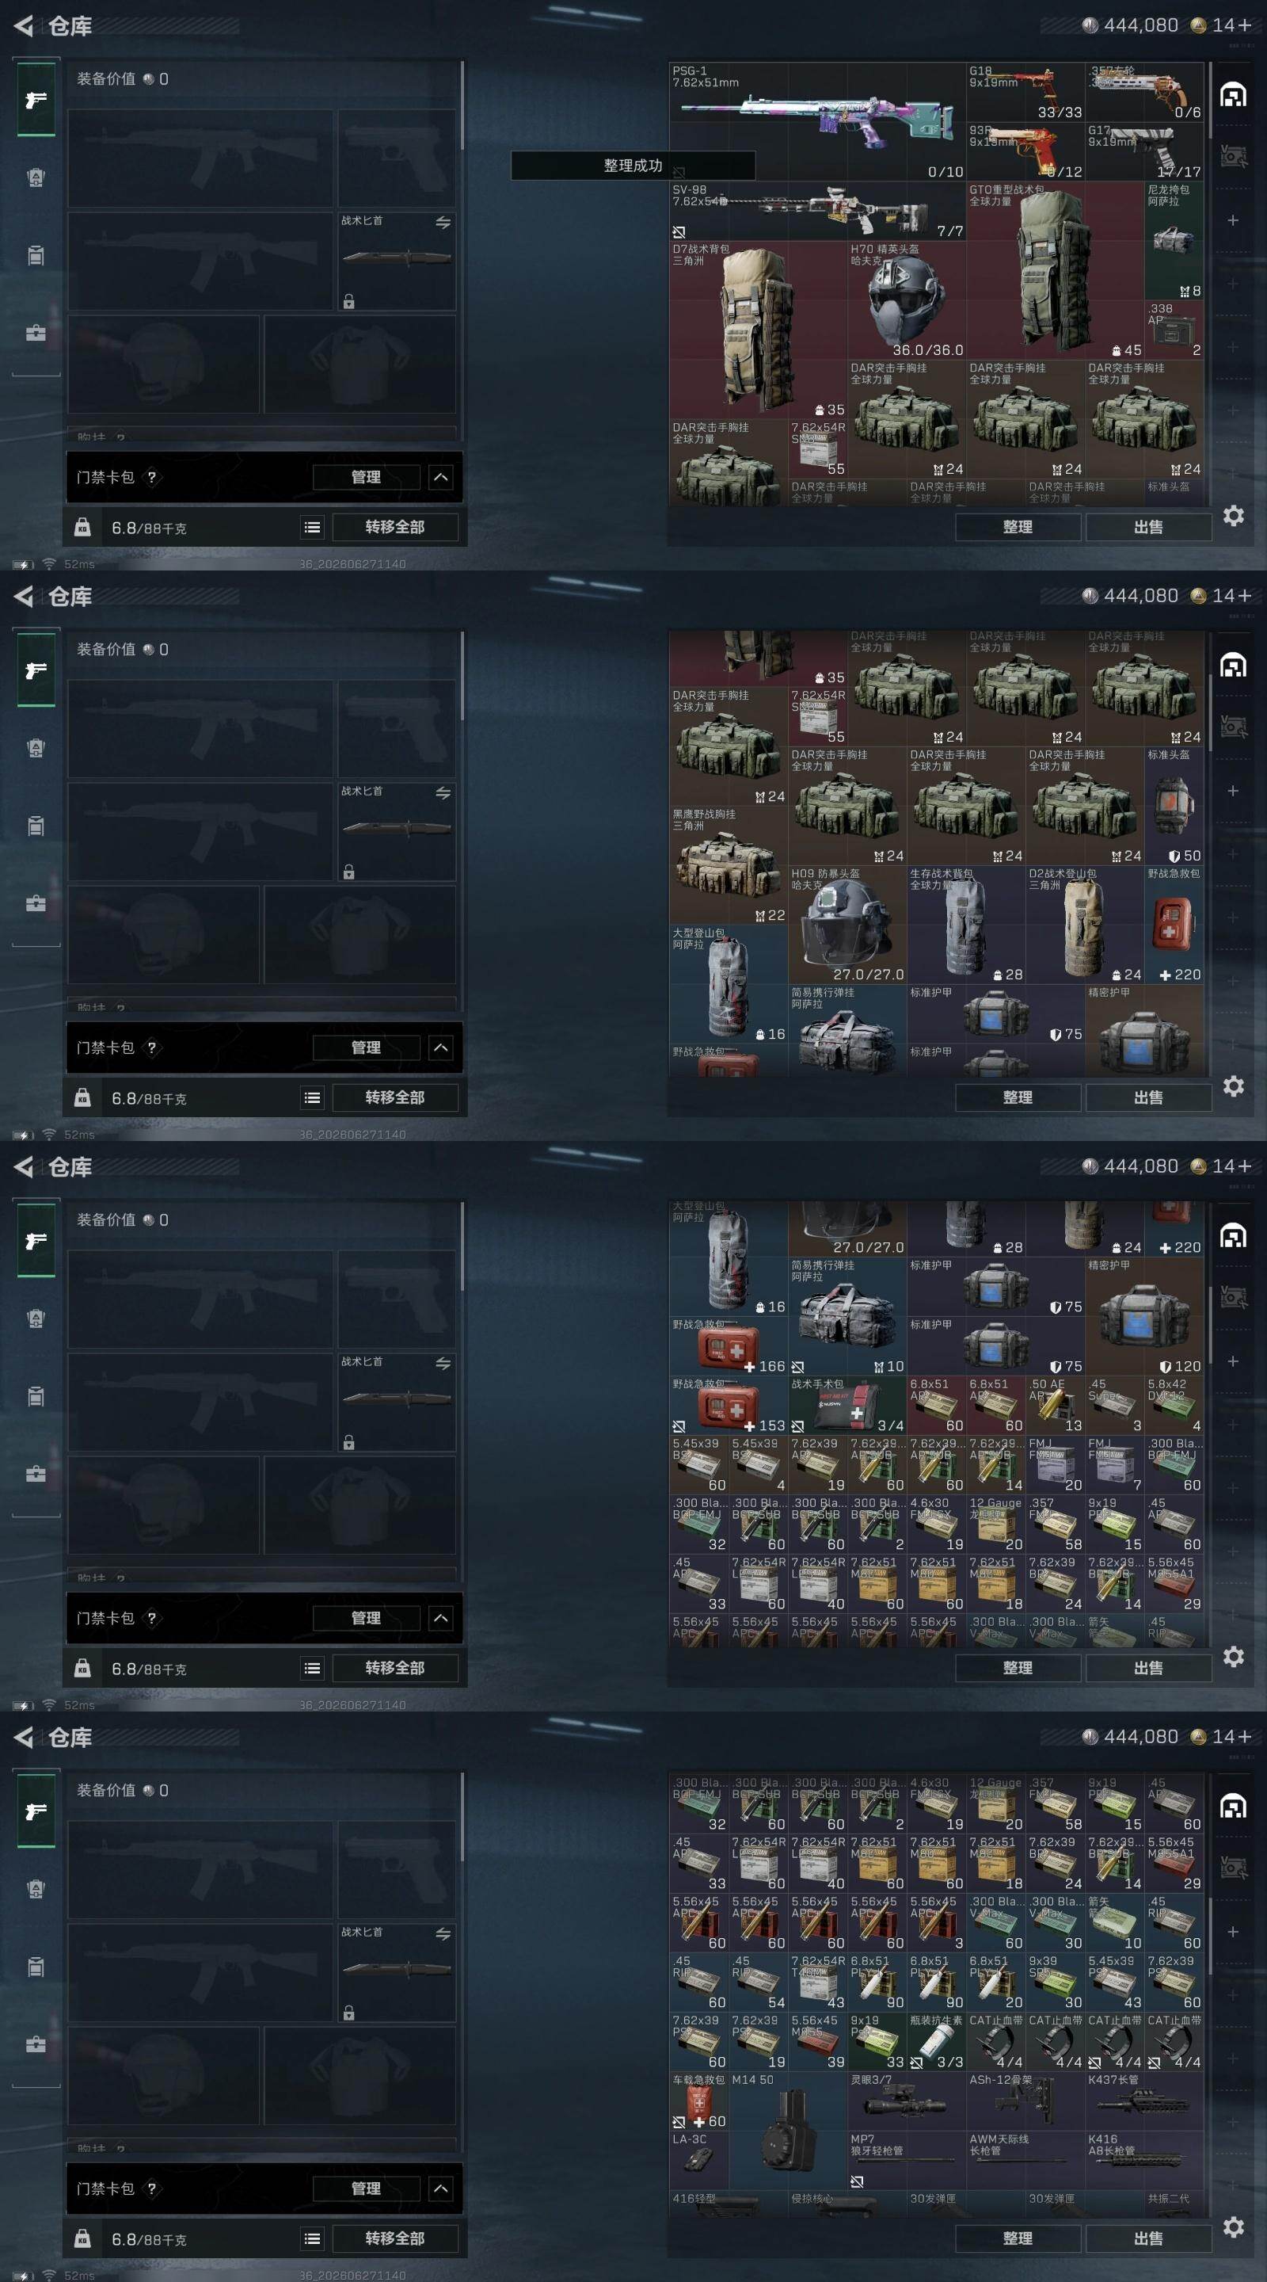Open settings gear beside 出售 in PSG-1 screenshot
Viewport: 1267px width, 2282px height.
point(1234,516)
